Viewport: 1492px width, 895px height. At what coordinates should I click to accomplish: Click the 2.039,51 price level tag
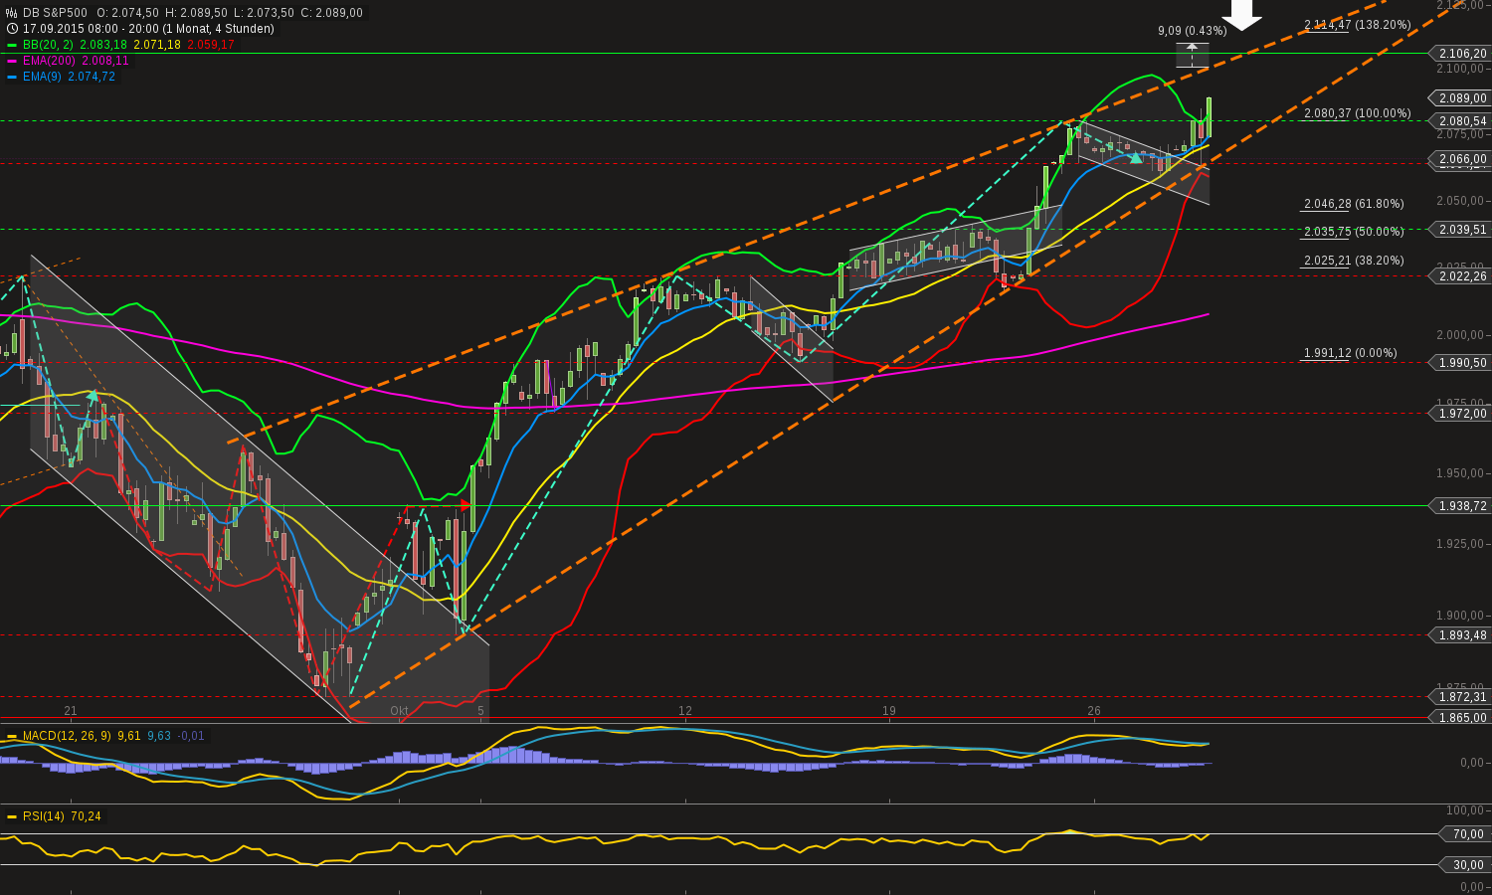point(1462,230)
